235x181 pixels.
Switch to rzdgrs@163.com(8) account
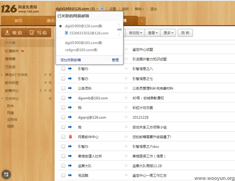point(81,50)
